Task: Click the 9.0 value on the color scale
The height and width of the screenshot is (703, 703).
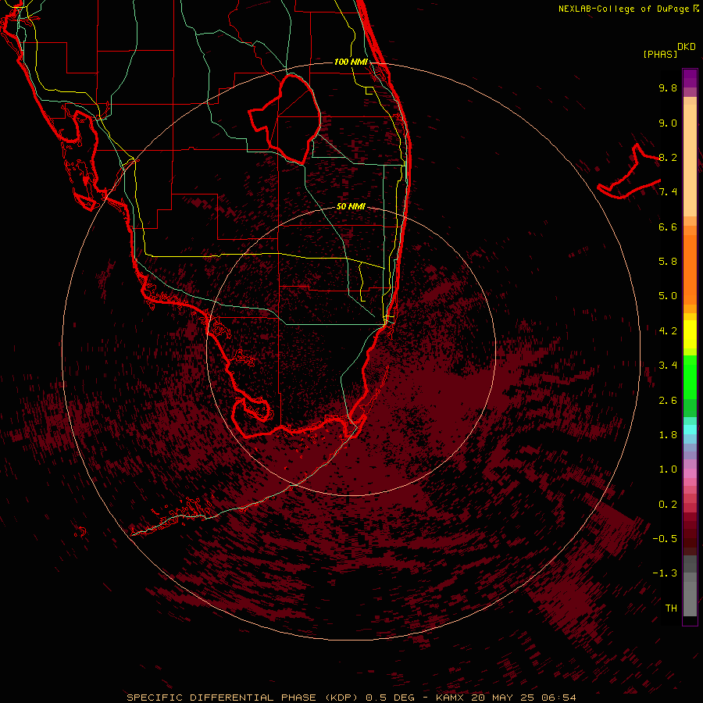Action: [668, 123]
